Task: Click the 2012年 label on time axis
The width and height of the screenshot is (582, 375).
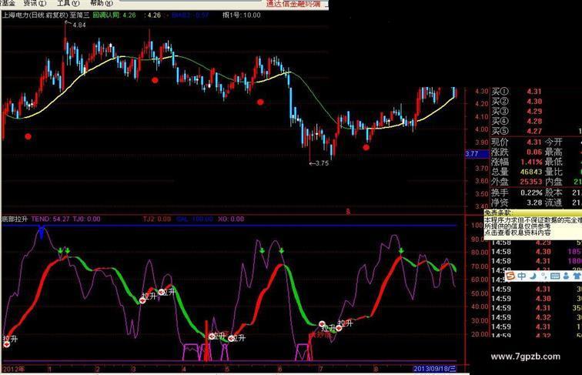Action: 14,369
